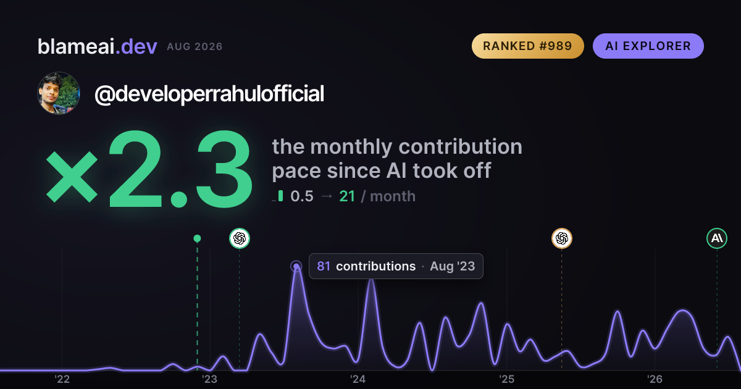741x389 pixels.
Task: Click the highlighted Aug '23 peak point
Action: click(296, 267)
